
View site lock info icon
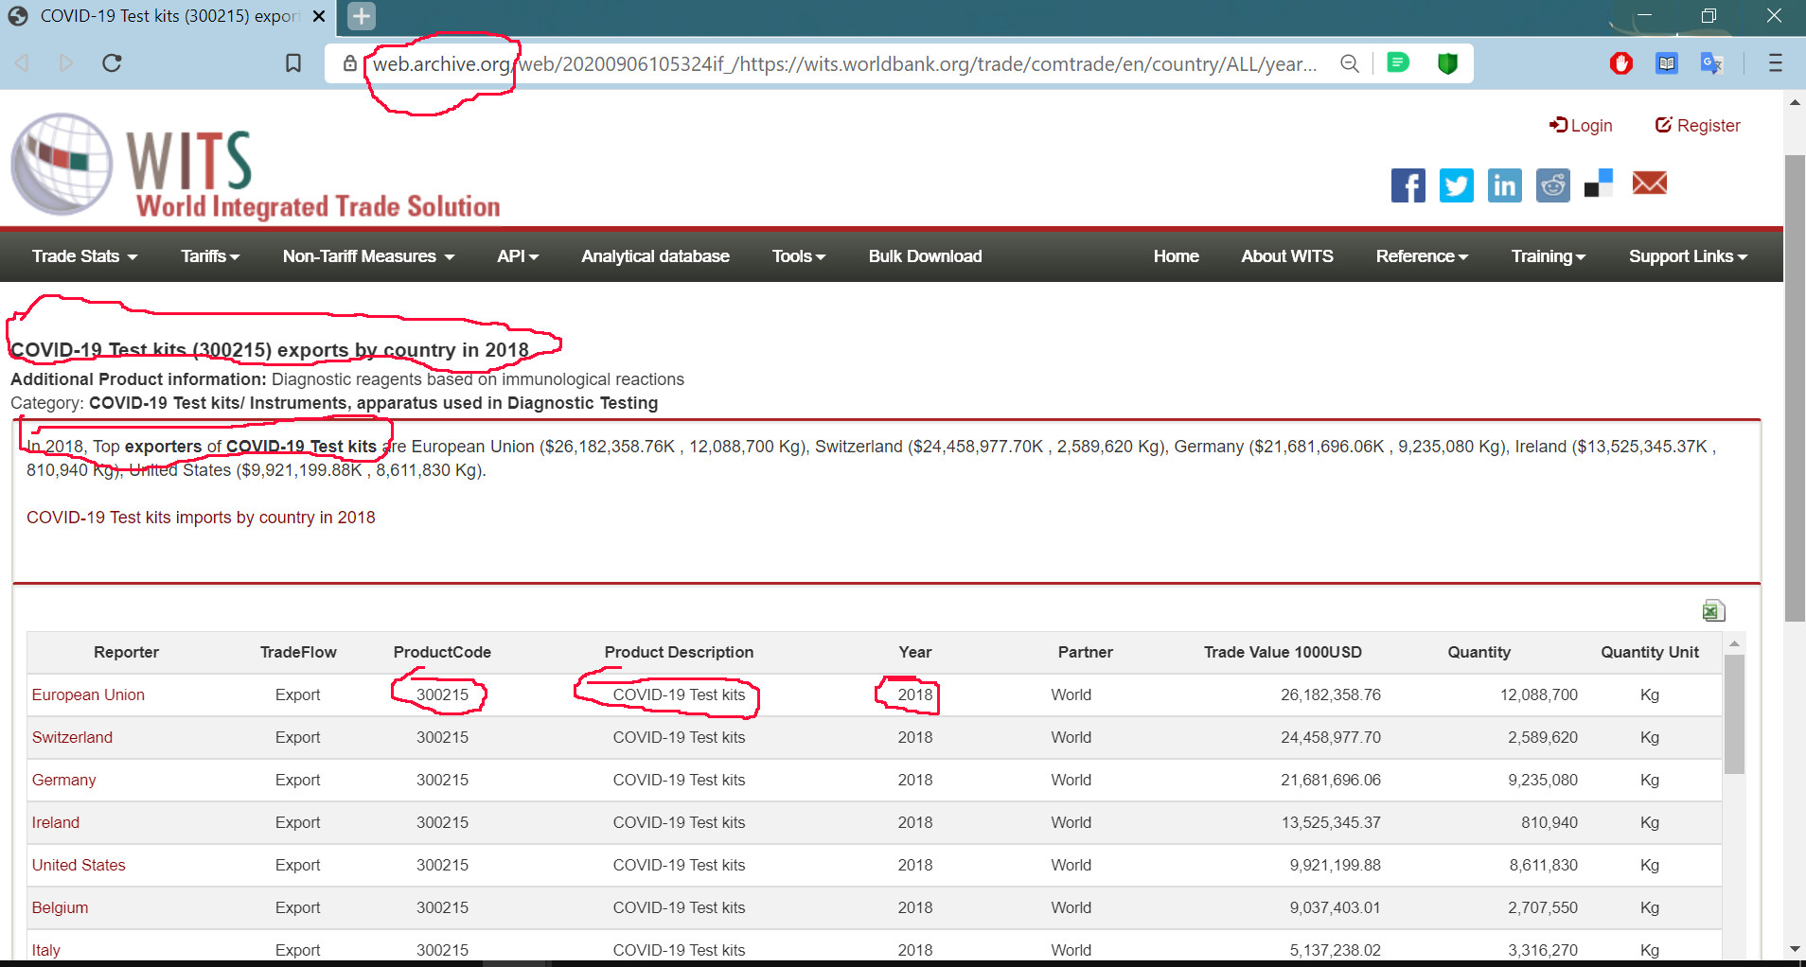(x=350, y=63)
